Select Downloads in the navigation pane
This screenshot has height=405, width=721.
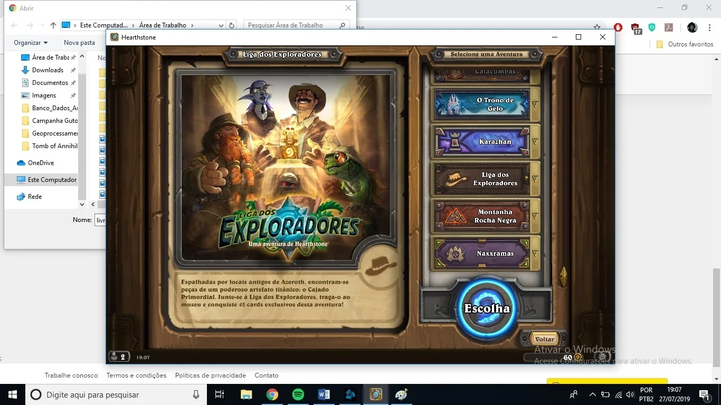[48, 70]
